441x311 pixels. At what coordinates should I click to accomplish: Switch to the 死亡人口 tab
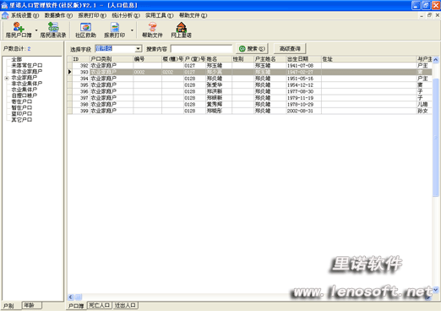[x=100, y=305]
